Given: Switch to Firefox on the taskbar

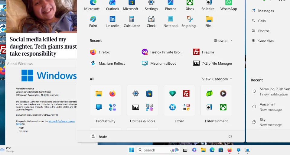Looking at the screenshot, I should pos(230,150).
